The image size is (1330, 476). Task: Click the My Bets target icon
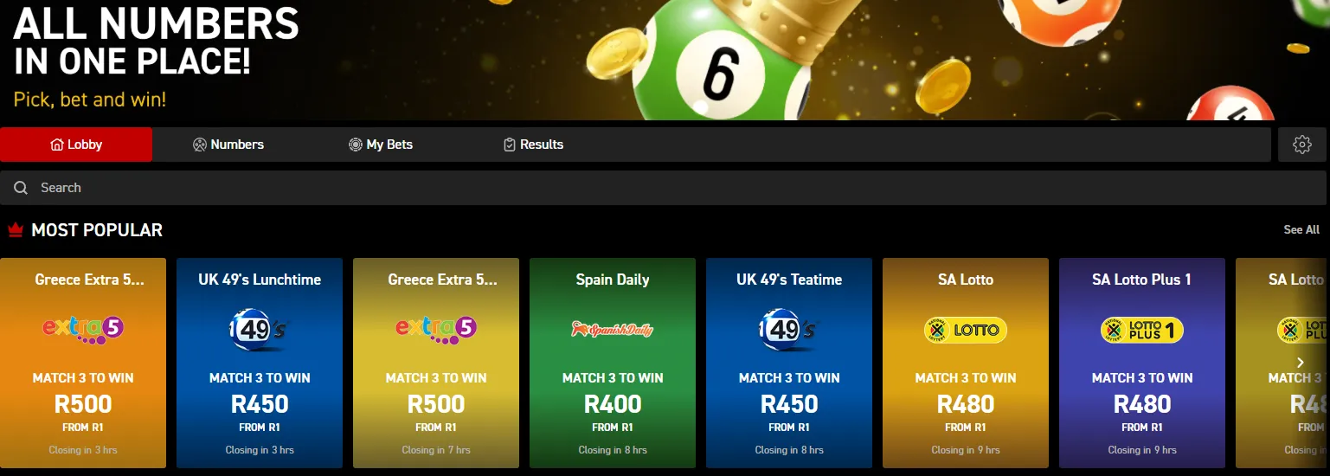click(355, 145)
